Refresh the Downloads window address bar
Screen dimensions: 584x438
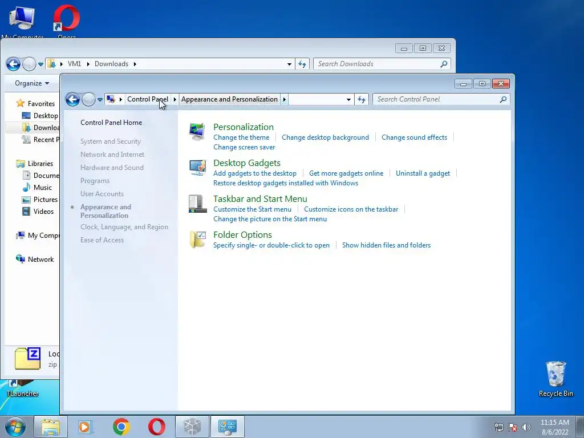click(302, 64)
